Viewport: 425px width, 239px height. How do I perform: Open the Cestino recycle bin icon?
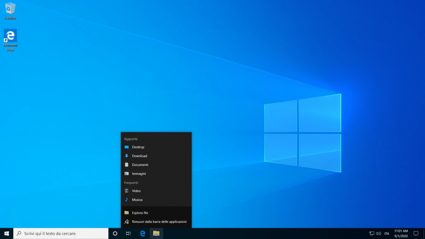click(x=10, y=9)
